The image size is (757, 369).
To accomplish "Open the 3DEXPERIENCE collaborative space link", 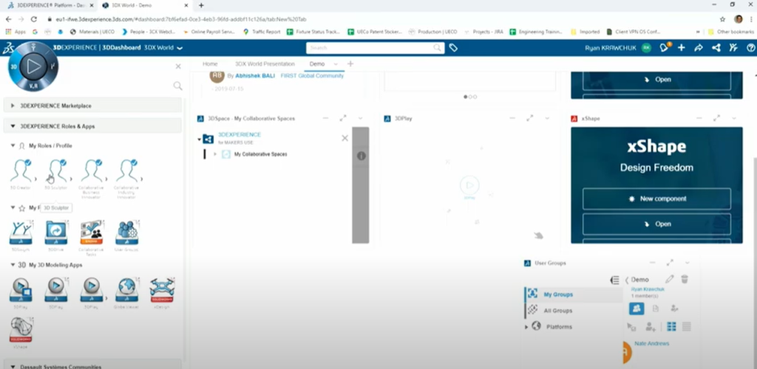I will pos(240,134).
